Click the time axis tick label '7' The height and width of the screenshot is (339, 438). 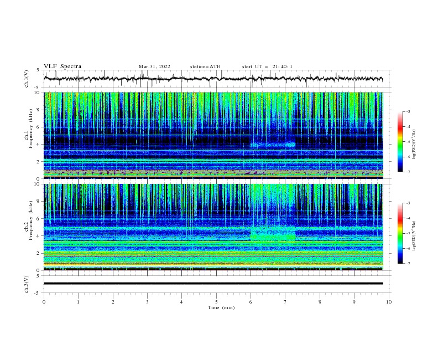pos(285,302)
